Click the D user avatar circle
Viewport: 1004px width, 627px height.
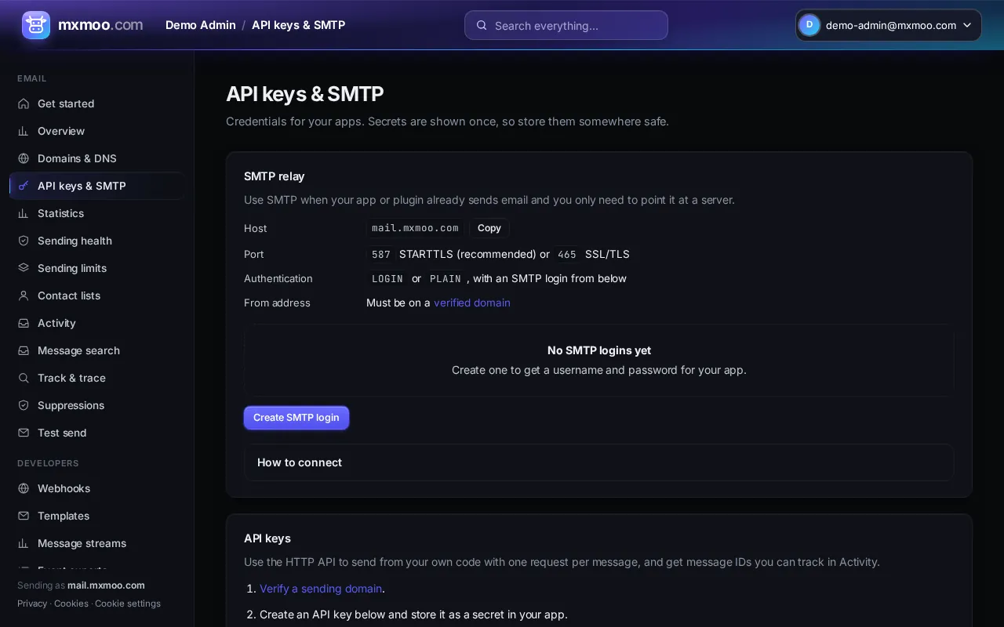[x=809, y=25]
